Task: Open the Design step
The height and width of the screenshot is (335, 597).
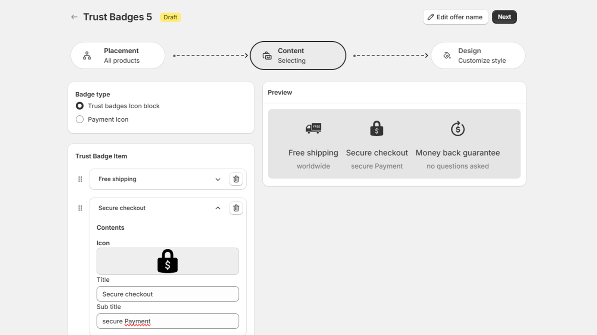Action: 478,55
